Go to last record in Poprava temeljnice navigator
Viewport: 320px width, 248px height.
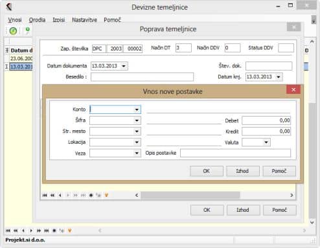click(83, 196)
